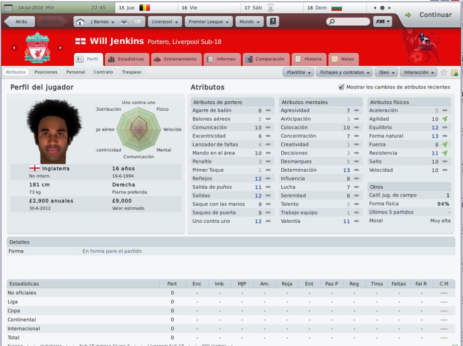
Task: Switch to the Estadísticas tab
Action: (x=127, y=59)
